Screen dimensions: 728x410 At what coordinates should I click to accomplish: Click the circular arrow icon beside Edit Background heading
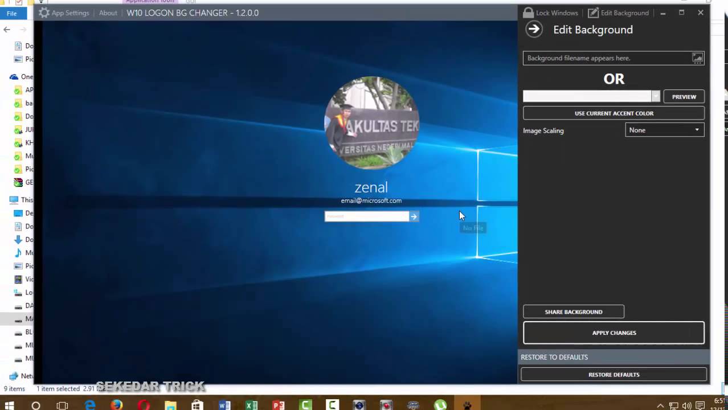pos(534,29)
